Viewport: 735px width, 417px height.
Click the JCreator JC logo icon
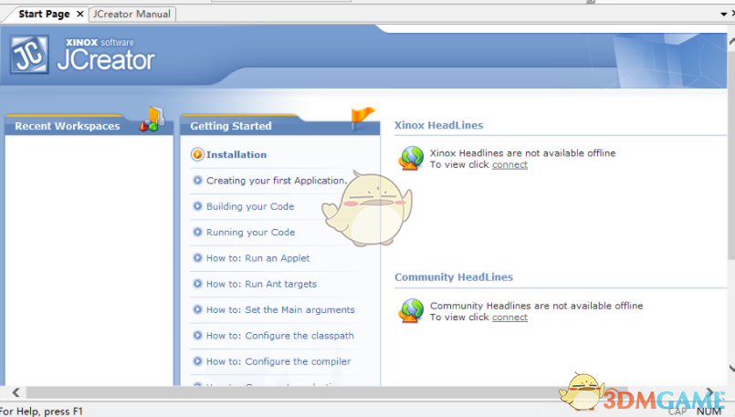click(29, 55)
